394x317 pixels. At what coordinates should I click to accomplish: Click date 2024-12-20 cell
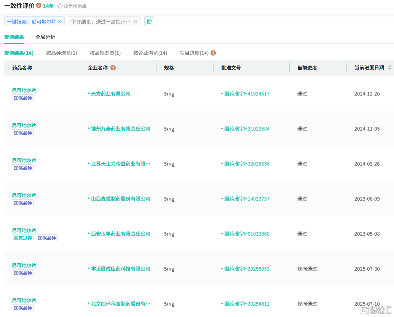tap(367, 94)
